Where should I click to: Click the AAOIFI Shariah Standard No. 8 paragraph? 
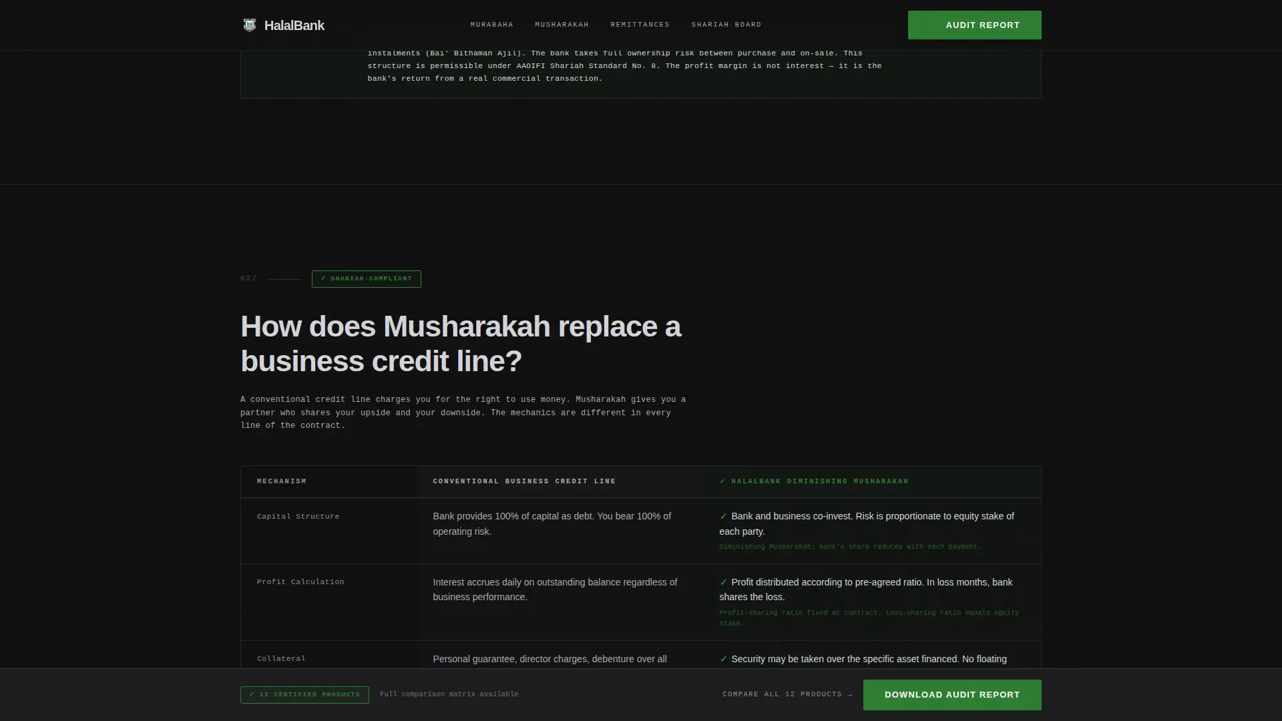coord(624,65)
